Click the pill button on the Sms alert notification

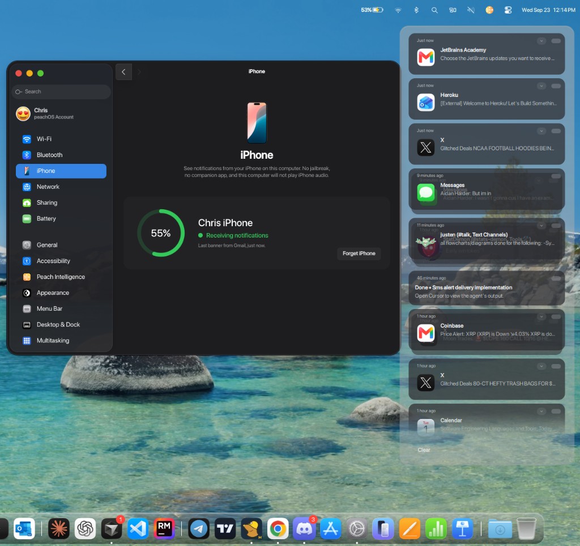pos(556,278)
